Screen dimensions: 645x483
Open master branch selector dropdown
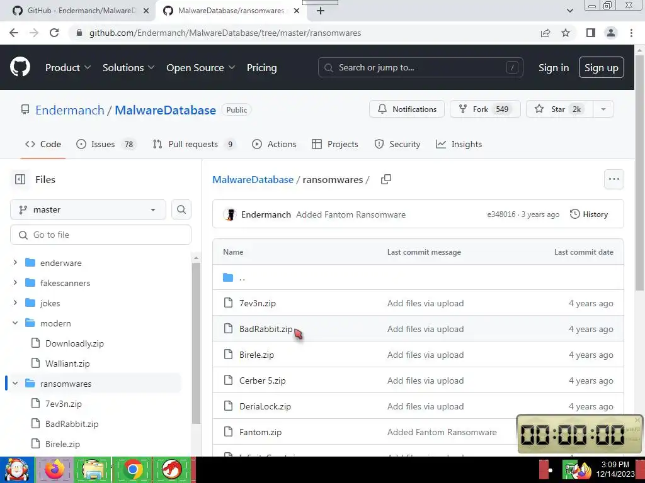point(88,209)
